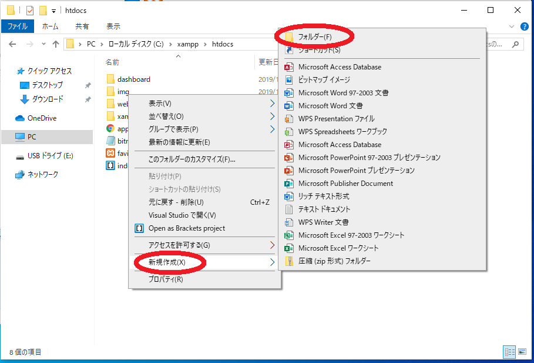Viewport: 534px width, 363px height.
Task: Click the XAMPP favicon file icon
Action: point(110,153)
